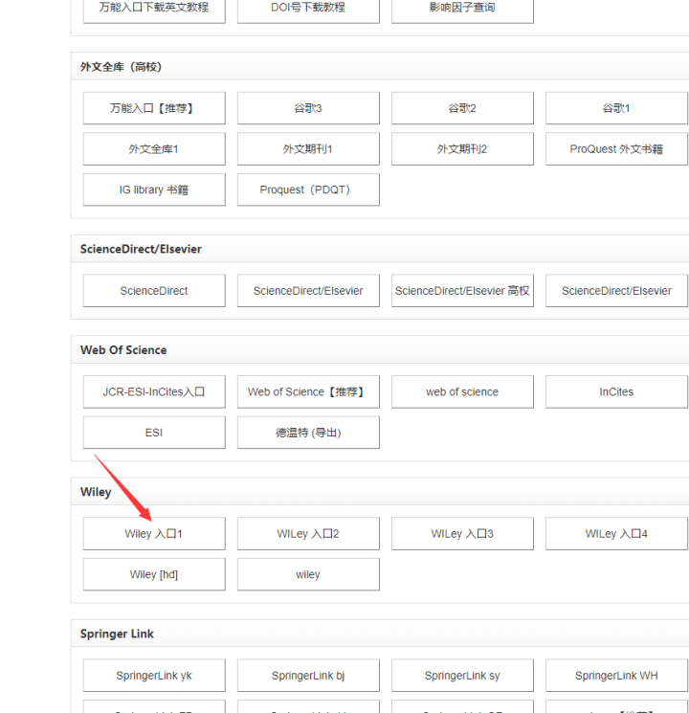Open WILey 入口2
Viewport: 689px width, 713px height.
(x=308, y=534)
